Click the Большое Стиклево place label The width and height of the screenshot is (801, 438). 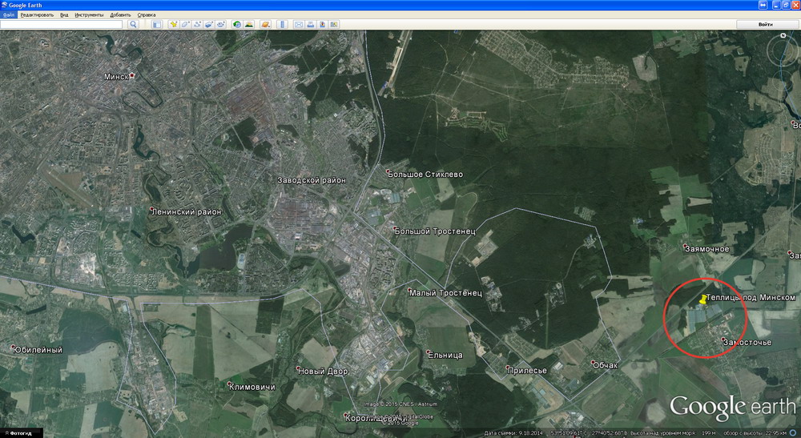click(x=425, y=174)
